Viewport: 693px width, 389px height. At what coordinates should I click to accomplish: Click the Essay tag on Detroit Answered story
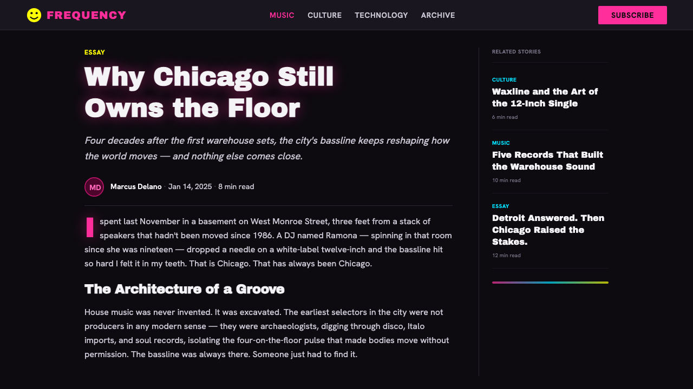point(501,206)
